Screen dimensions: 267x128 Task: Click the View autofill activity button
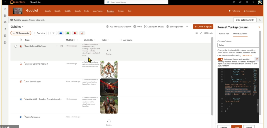point(245,20)
